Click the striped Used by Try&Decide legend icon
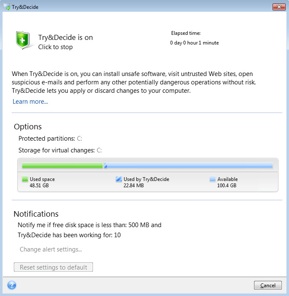 pyautogui.click(x=119, y=179)
